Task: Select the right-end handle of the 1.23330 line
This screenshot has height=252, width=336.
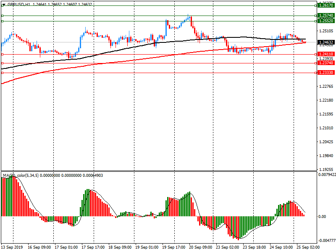Action: [316, 73]
